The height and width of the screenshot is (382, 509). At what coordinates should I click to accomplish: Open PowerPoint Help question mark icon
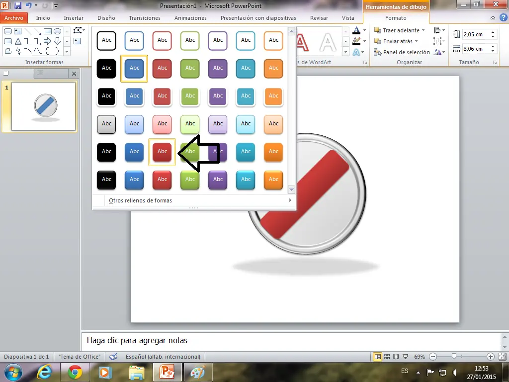(x=503, y=18)
